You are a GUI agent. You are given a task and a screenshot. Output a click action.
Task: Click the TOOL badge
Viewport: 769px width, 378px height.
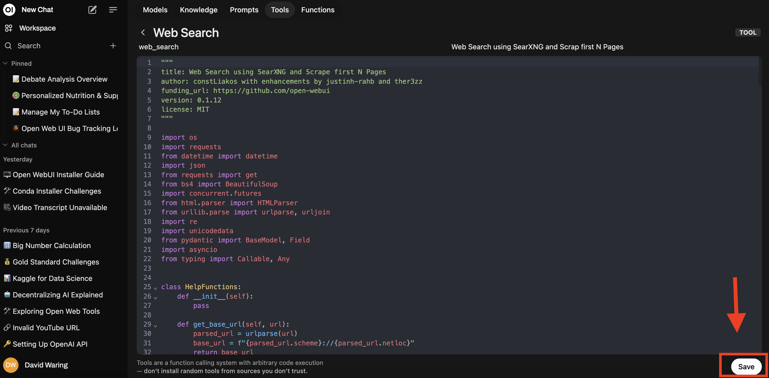[x=747, y=33]
